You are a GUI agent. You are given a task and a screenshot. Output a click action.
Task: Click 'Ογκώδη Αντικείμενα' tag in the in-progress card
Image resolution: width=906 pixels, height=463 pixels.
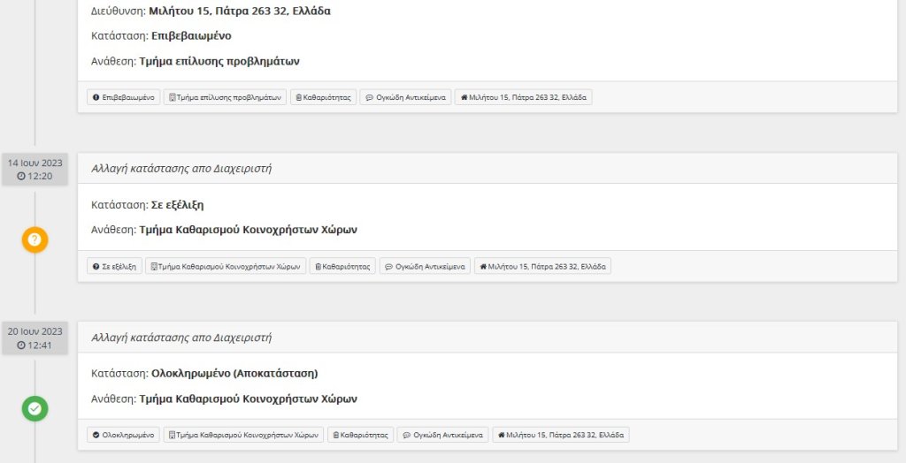coord(425,266)
